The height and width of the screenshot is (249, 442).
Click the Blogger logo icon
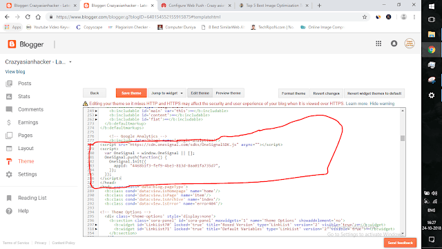[12, 44]
